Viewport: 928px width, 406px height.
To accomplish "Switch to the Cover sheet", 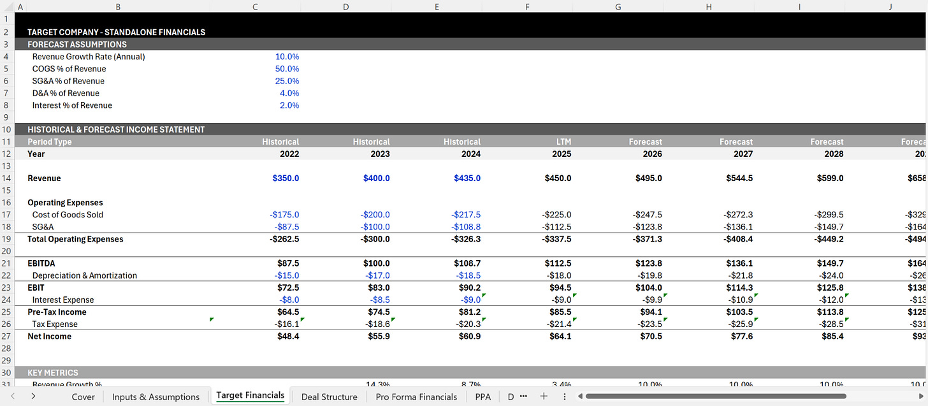I will tap(83, 396).
